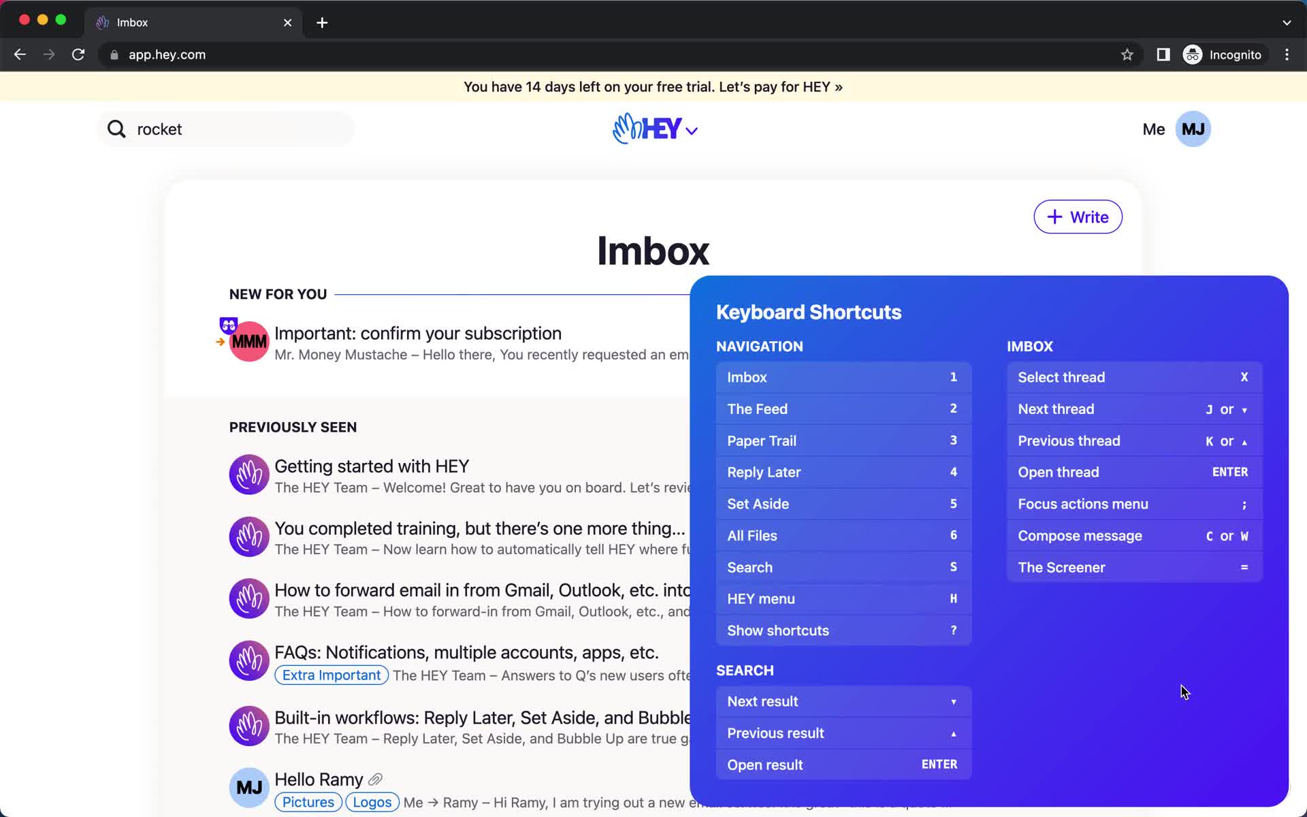This screenshot has height=817, width=1307.
Task: Click the bookmark icon on 'Hello Ramy' email
Action: coord(376,778)
